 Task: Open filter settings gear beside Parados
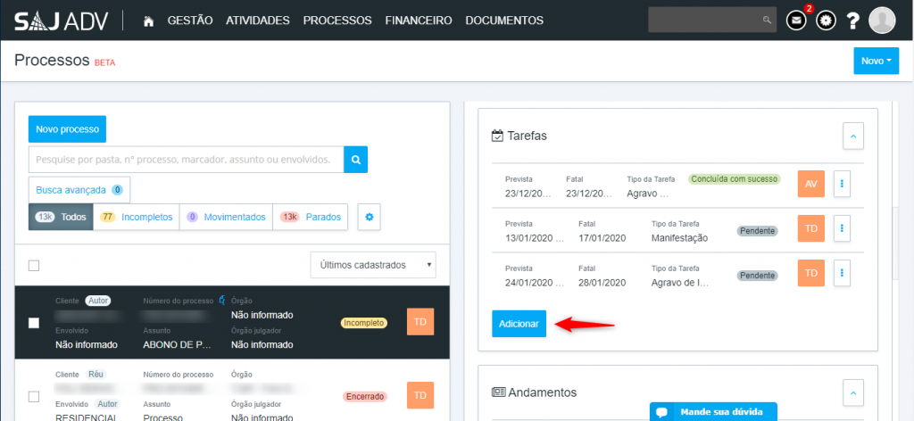370,217
